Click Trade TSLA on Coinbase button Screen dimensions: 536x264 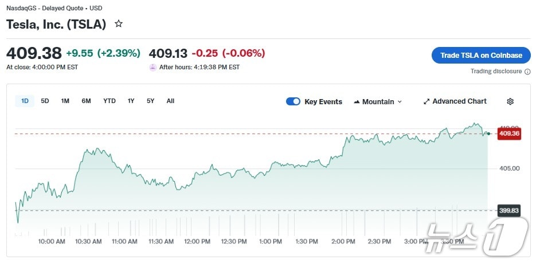point(481,56)
